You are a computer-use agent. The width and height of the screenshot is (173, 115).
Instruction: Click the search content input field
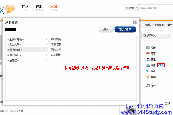(x=154, y=8)
